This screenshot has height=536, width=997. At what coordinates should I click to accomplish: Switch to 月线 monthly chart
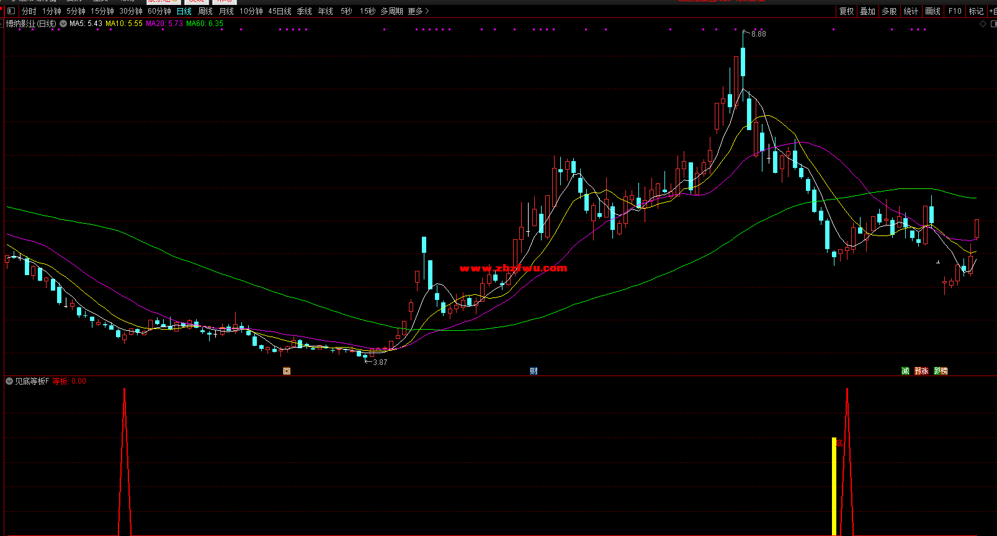(x=226, y=11)
